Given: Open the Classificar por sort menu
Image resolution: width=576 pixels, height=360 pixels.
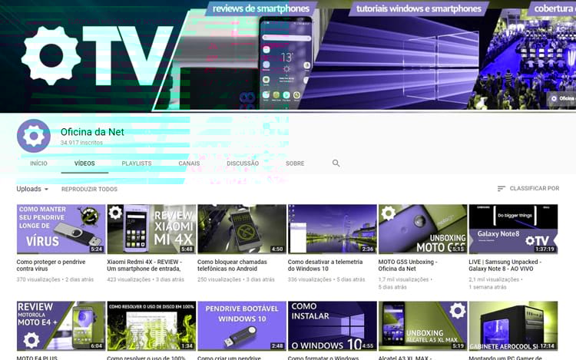Looking at the screenshot, I should pos(528,188).
